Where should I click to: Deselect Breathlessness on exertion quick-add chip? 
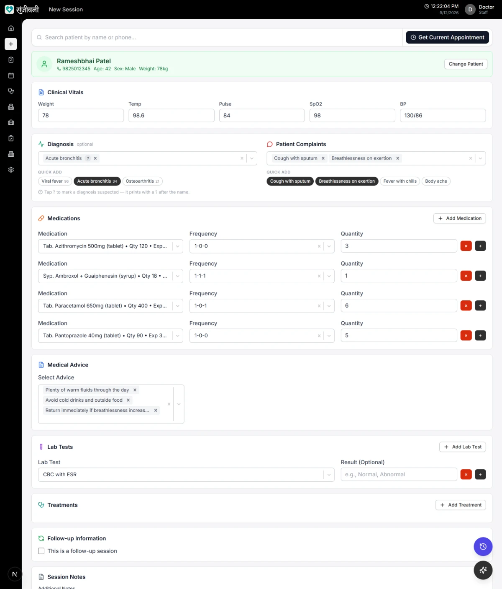pos(347,181)
